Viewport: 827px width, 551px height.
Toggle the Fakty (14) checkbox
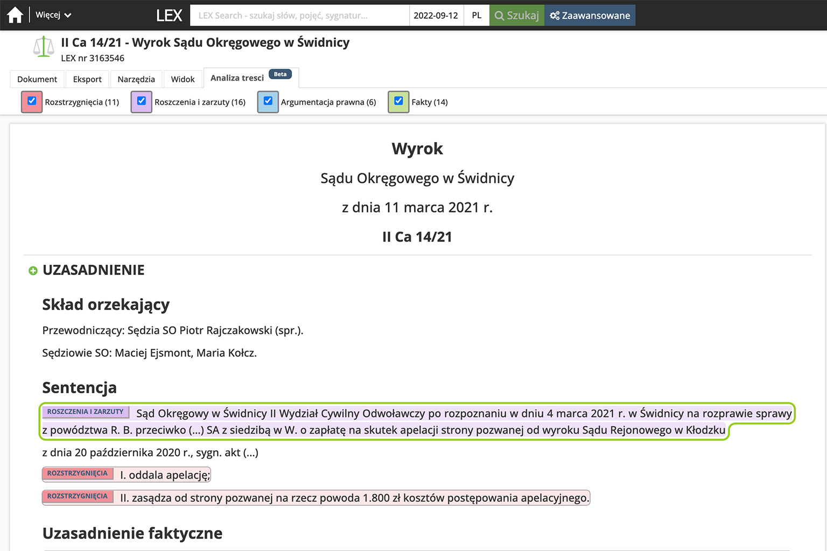point(398,101)
